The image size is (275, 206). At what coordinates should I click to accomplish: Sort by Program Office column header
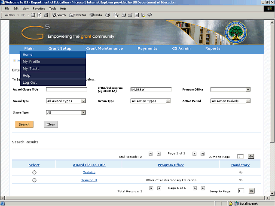click(171, 165)
